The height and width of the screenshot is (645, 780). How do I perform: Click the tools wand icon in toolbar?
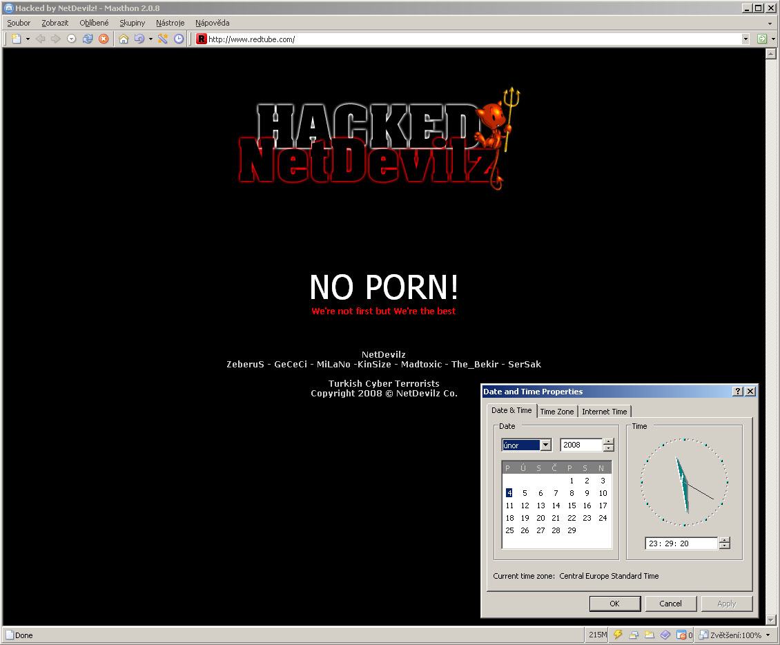163,39
